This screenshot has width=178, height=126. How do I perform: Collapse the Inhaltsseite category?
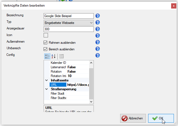[x=46, y=80]
